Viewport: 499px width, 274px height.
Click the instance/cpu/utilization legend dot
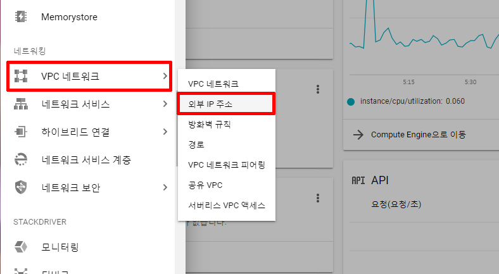coord(351,102)
